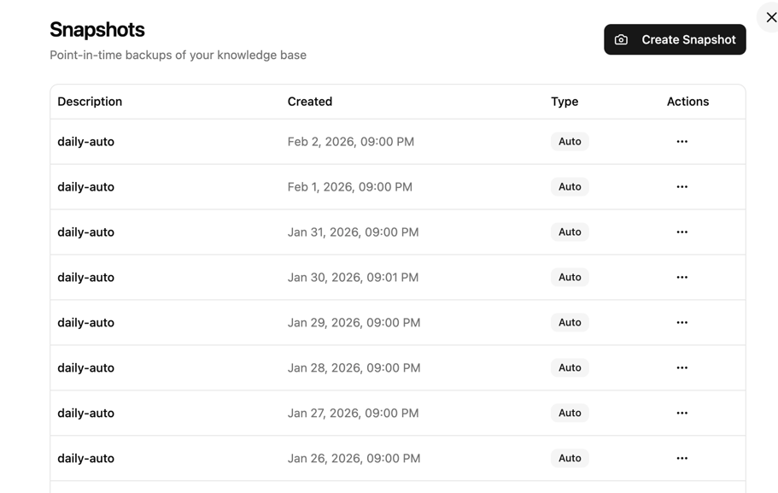Open actions menu for Jan 29 snapshot
The height and width of the screenshot is (493, 778).
coord(681,322)
